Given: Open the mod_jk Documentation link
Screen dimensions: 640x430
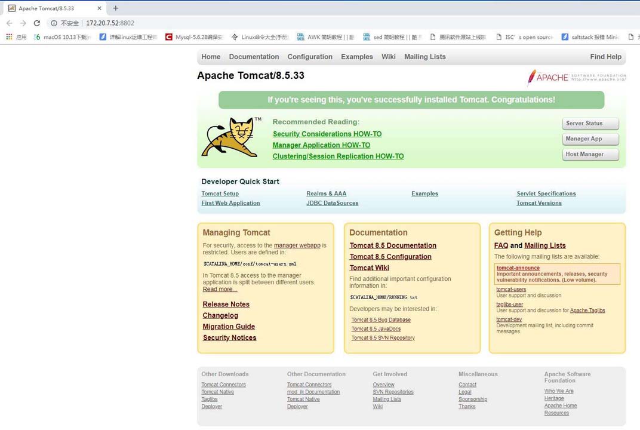Looking at the screenshot, I should click(x=313, y=392).
